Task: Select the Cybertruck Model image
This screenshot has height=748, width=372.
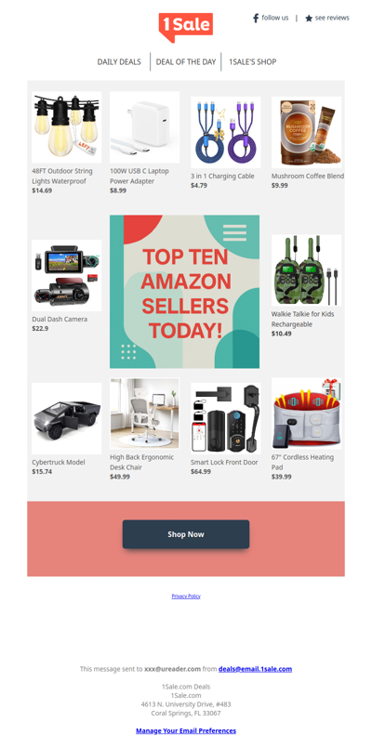Action: pos(66,418)
